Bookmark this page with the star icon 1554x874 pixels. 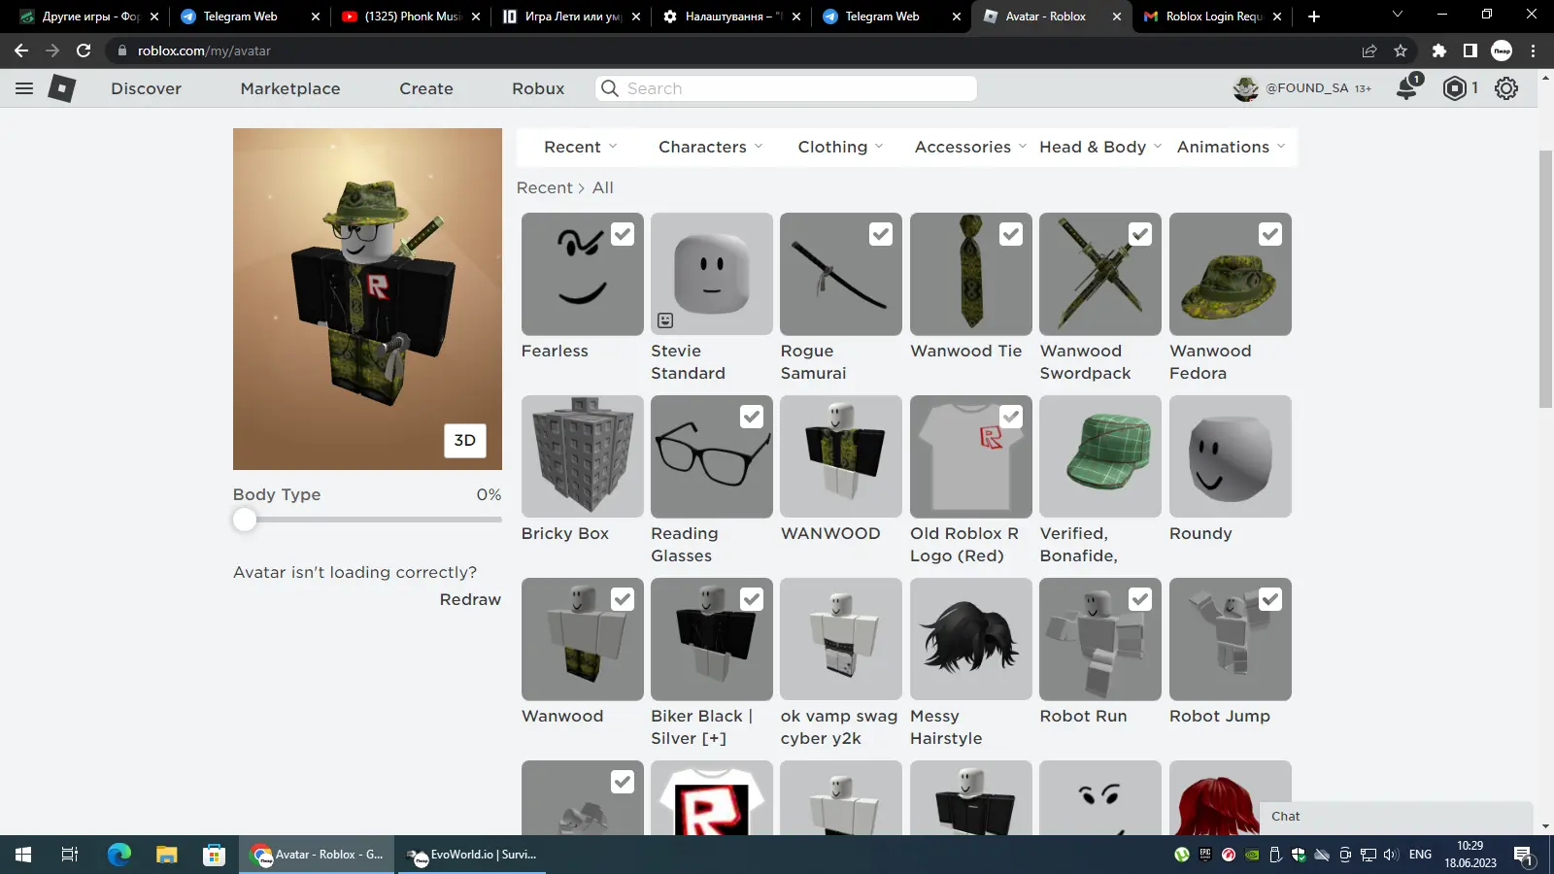1401,50
